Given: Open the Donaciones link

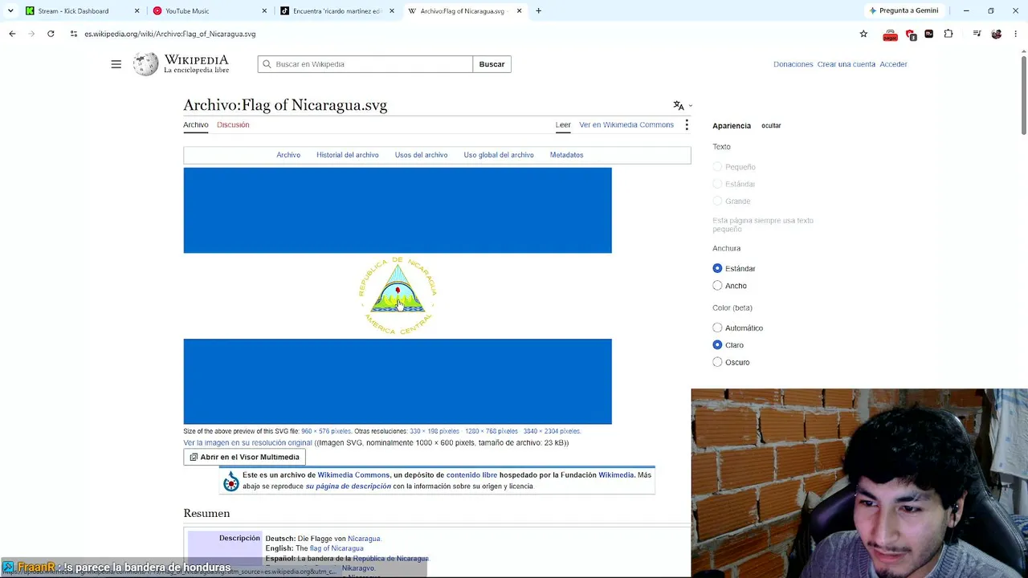Looking at the screenshot, I should click(793, 64).
